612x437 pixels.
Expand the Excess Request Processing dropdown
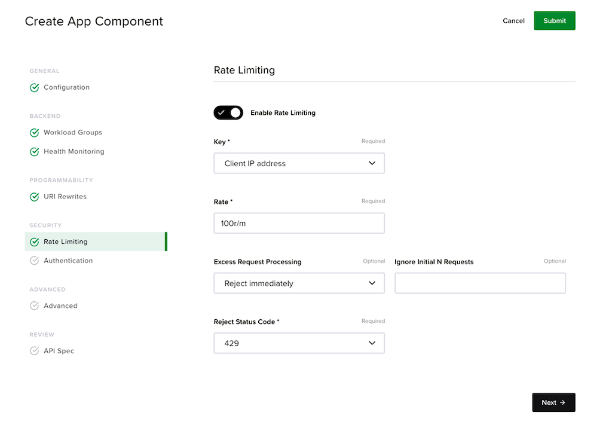pos(299,283)
